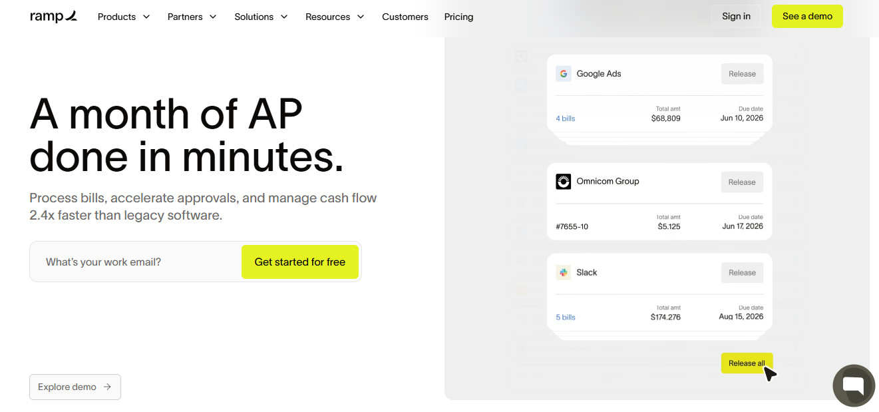Click See a demo button
Image resolution: width=879 pixels, height=412 pixels.
pyautogui.click(x=807, y=17)
